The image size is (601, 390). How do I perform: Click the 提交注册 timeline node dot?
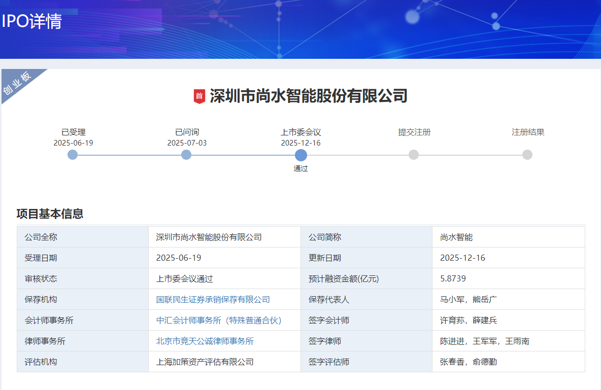point(414,155)
